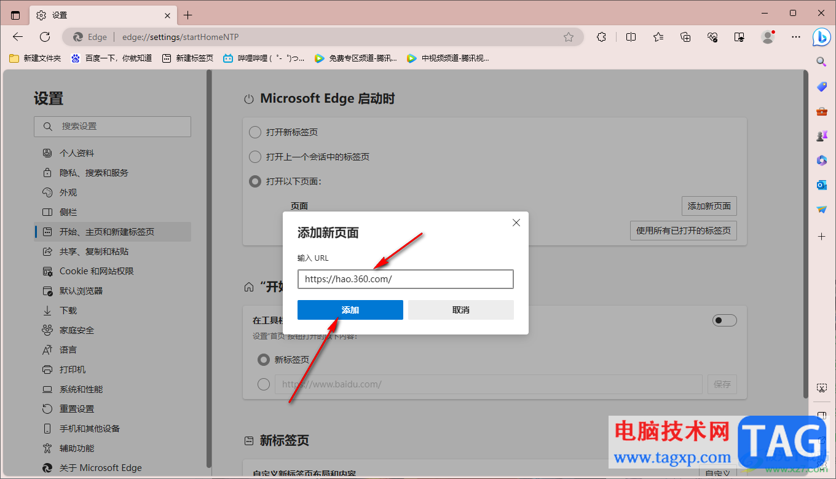Add this page to favorites with the star
836x479 pixels.
[569, 37]
